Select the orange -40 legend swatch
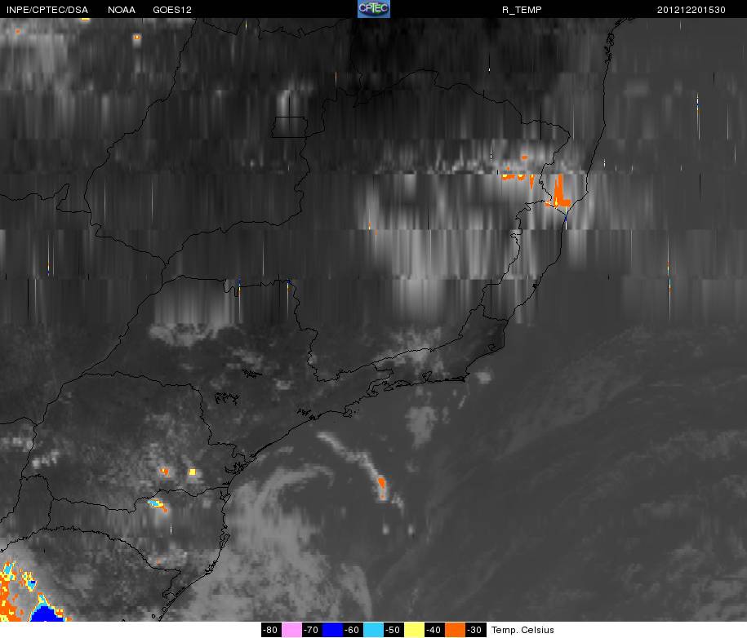The image size is (747, 638). (455, 630)
